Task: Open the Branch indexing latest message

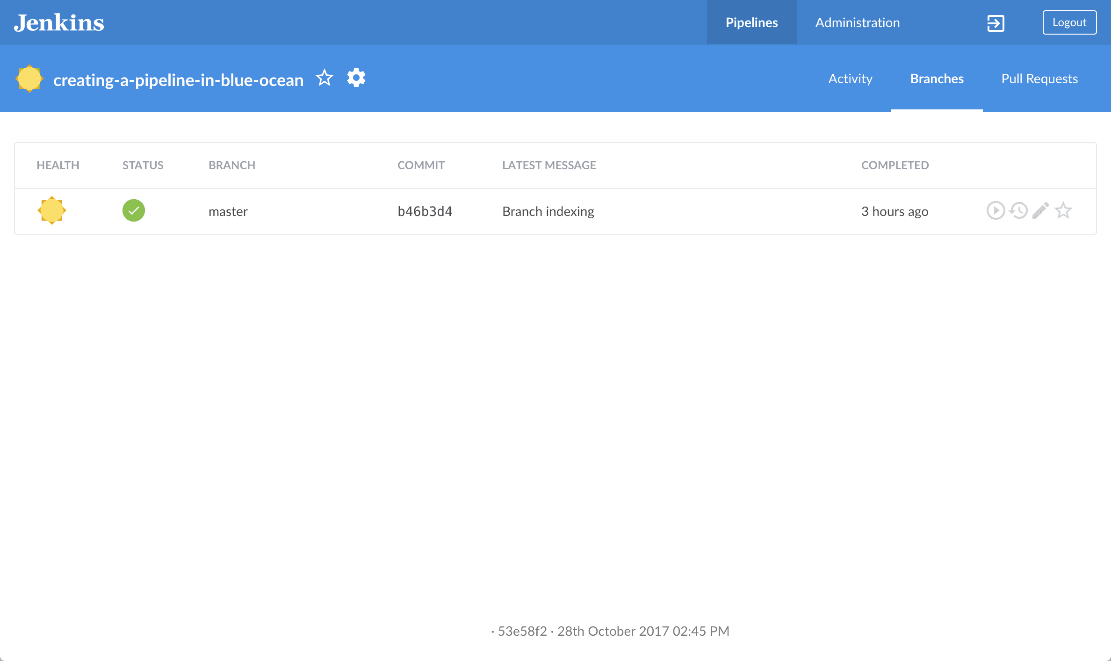Action: click(548, 211)
